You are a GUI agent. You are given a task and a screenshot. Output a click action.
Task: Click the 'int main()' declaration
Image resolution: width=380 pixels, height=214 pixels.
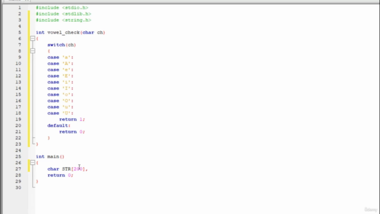(x=50, y=156)
